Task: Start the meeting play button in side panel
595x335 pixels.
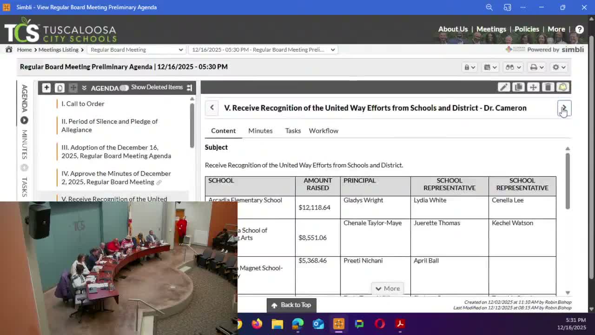Action: (24, 121)
